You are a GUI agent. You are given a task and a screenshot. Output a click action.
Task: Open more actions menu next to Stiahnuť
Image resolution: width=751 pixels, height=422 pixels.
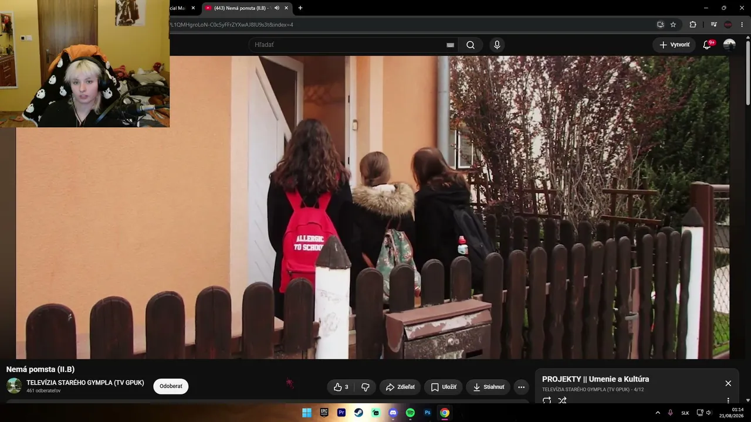(x=521, y=387)
